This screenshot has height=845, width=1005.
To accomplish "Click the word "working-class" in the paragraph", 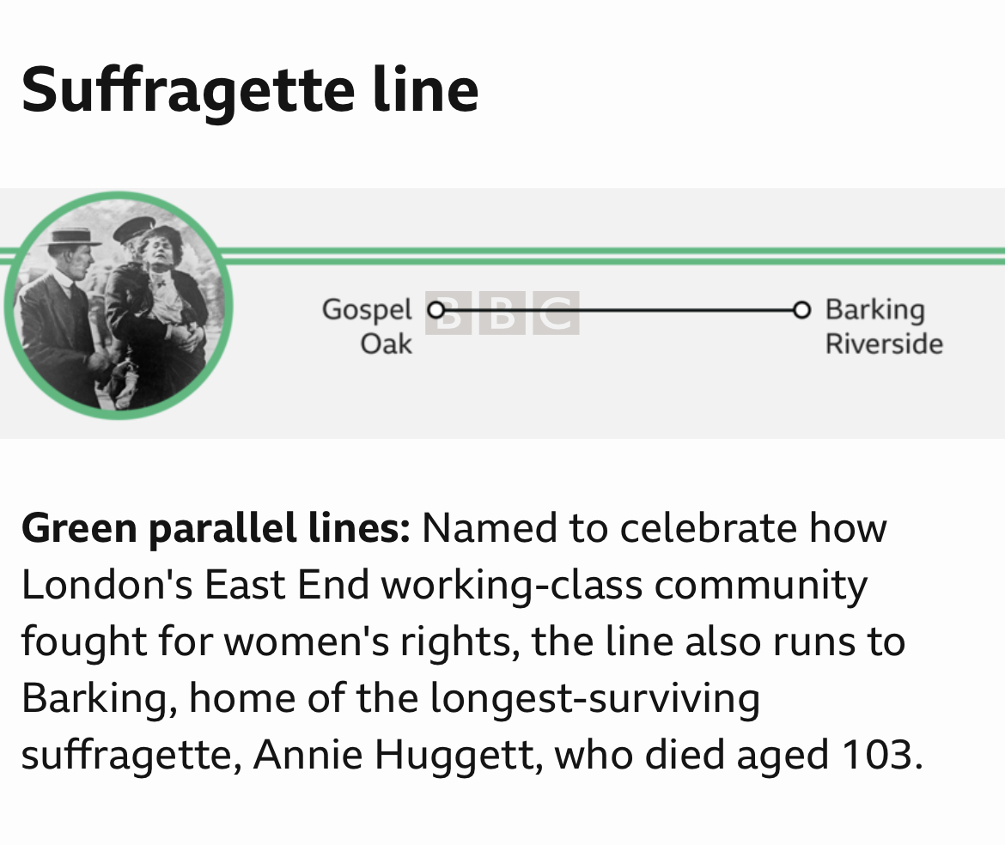I will pyautogui.click(x=512, y=584).
